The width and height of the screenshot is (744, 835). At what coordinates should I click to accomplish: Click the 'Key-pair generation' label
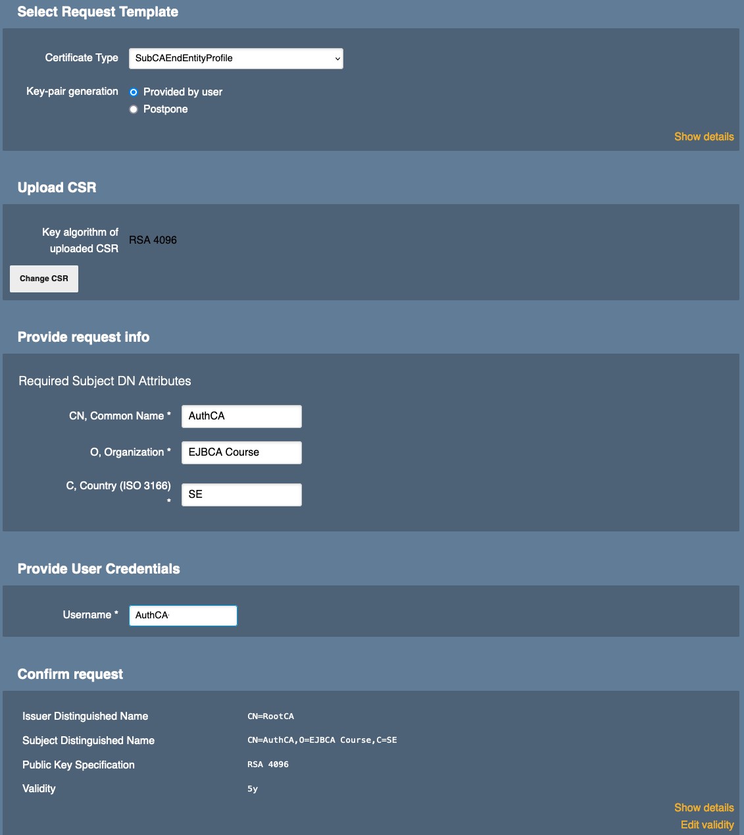coord(72,92)
